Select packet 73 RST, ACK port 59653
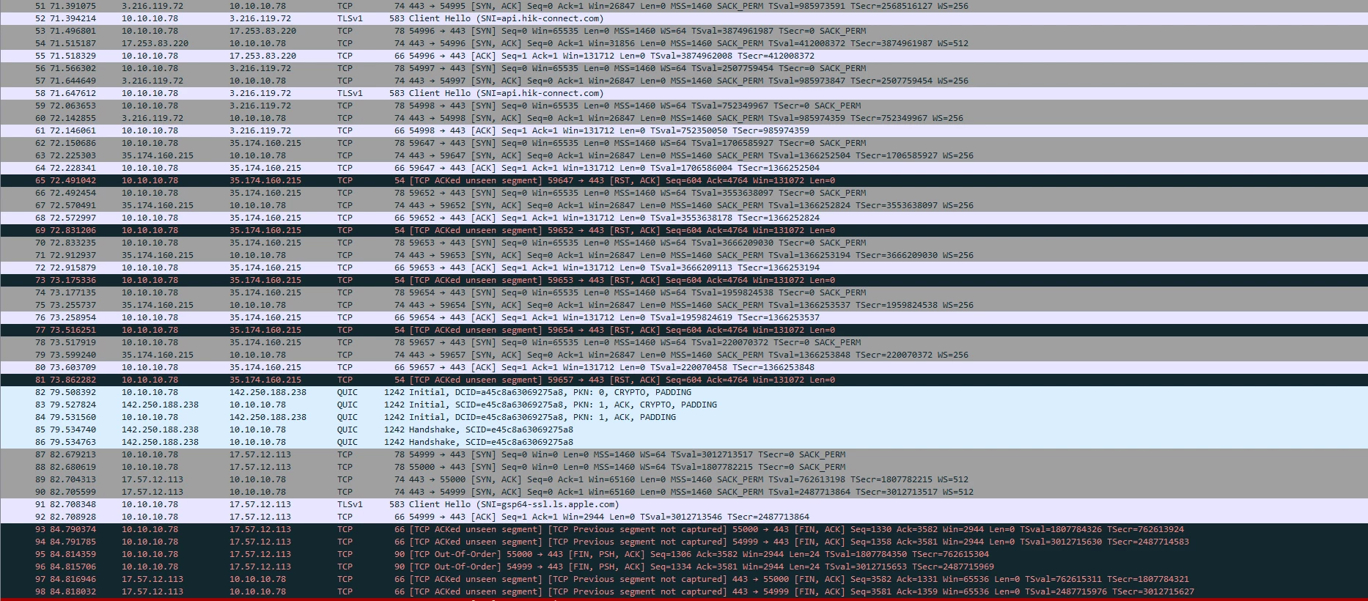Image resolution: width=1368 pixels, height=601 pixels. tap(684, 280)
